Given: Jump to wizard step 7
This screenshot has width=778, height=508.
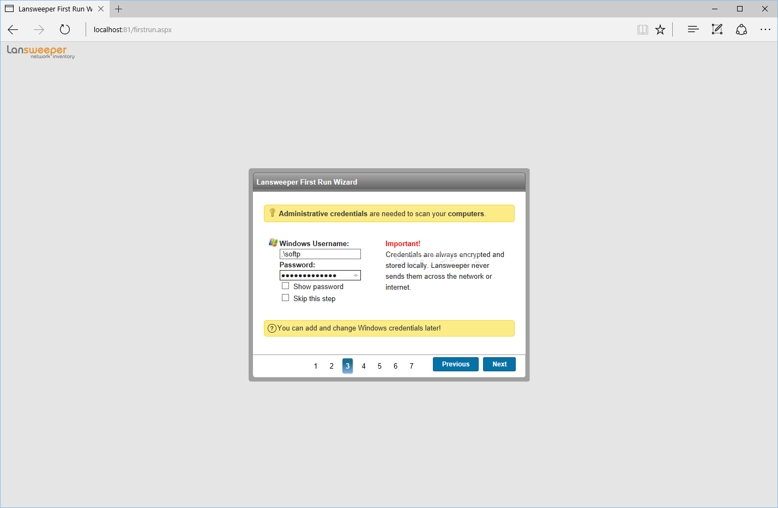Looking at the screenshot, I should 412,366.
